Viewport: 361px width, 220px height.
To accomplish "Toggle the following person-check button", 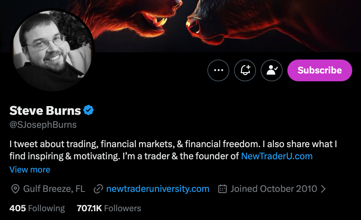I will [272, 70].
